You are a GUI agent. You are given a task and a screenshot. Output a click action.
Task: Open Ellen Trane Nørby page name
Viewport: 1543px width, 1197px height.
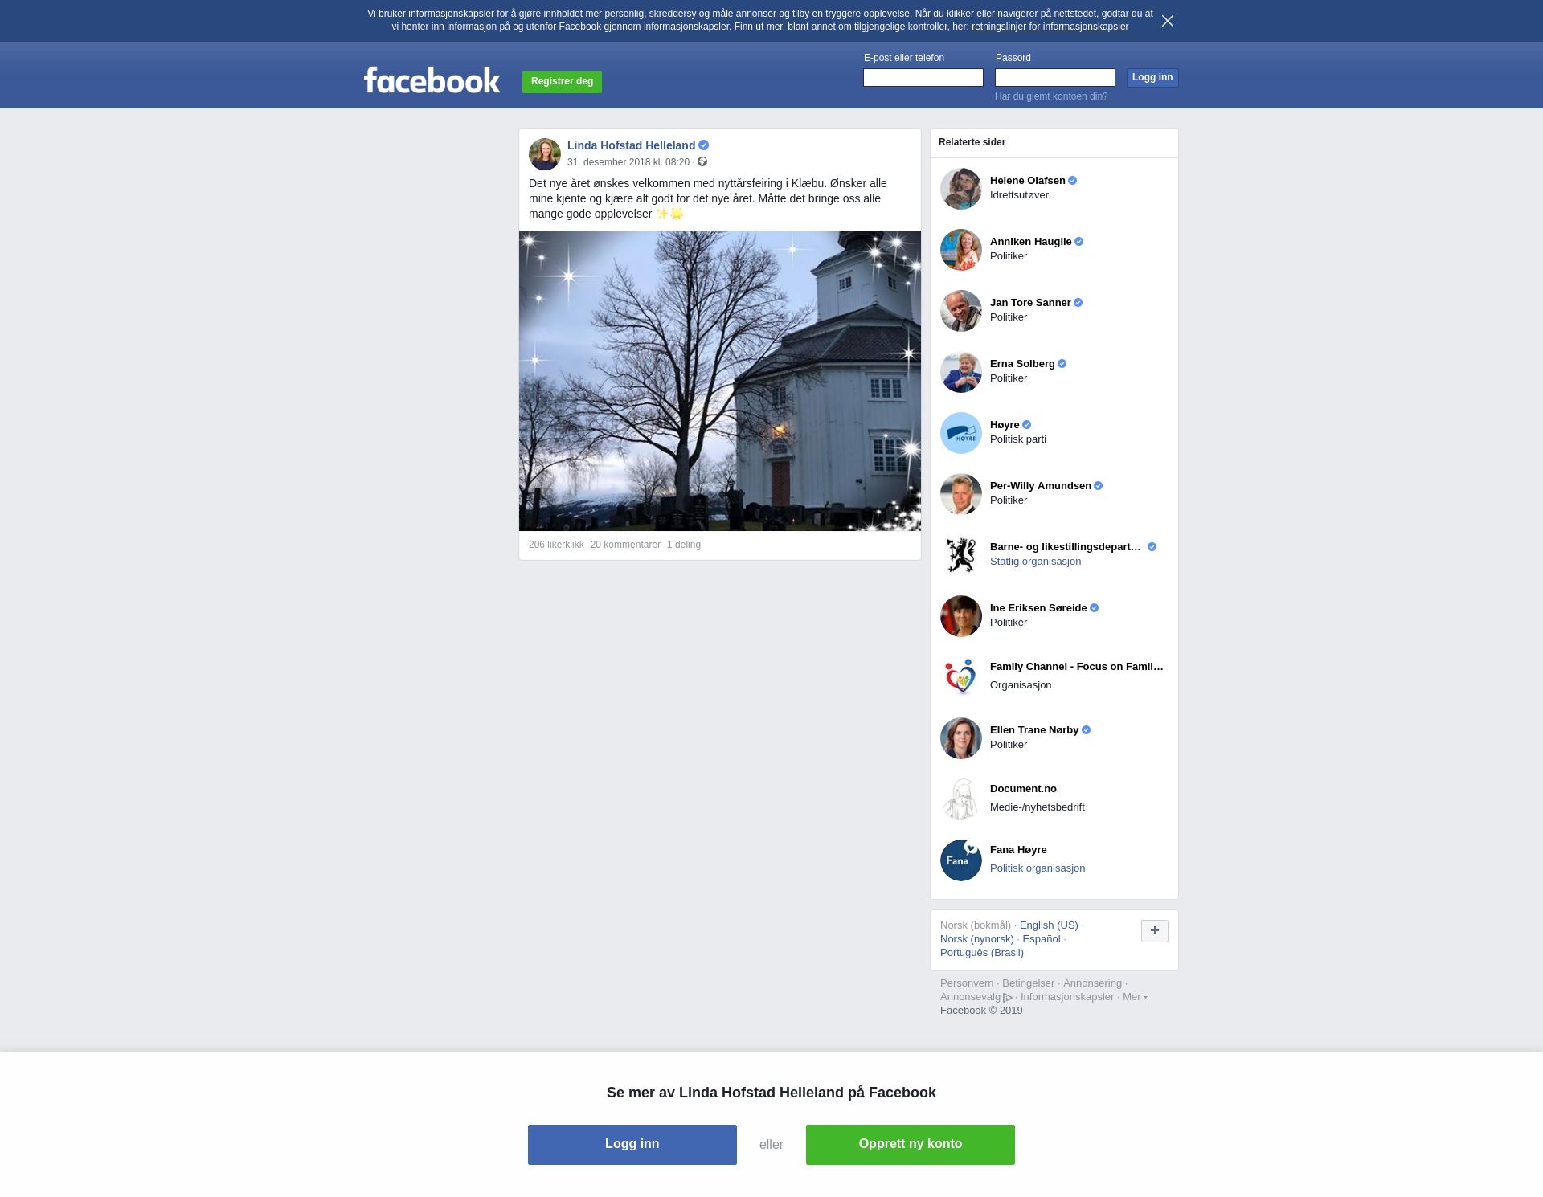(x=1034, y=730)
